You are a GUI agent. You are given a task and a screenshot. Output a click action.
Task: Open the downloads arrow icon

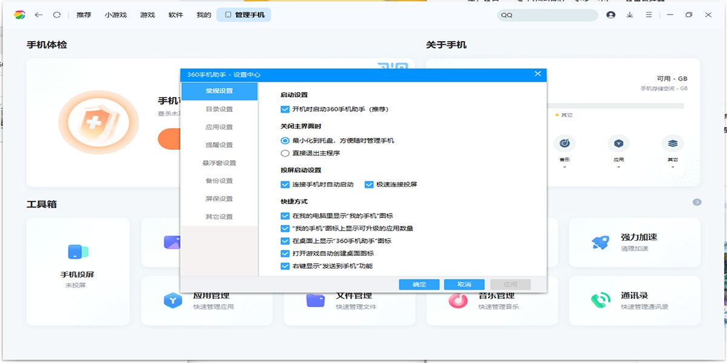(x=630, y=15)
